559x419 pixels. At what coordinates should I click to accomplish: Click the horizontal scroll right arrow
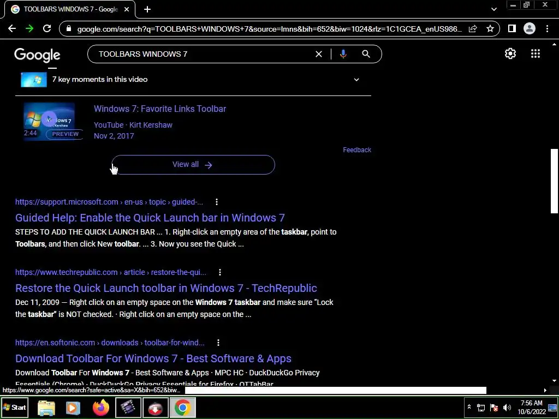(x=545, y=391)
